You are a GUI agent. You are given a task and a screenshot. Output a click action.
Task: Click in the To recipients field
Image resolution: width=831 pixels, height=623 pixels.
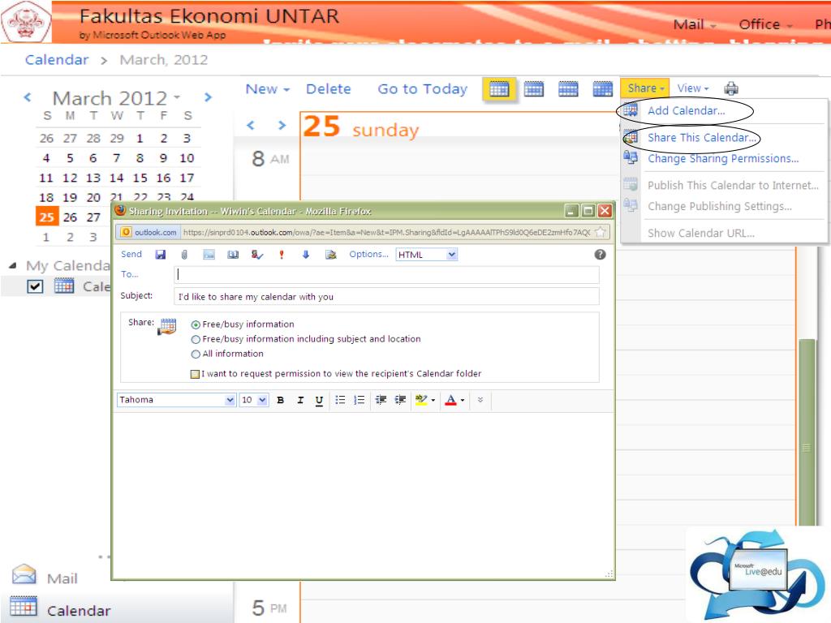386,274
